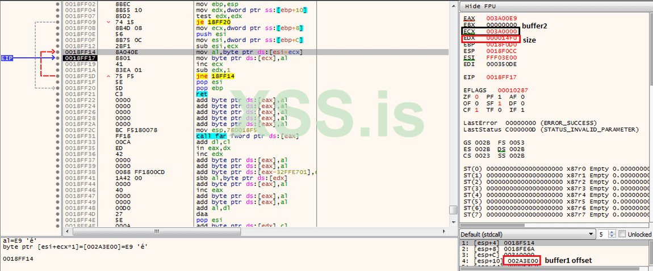Toggle breakpoint dot at address 0018FF1F

pos(58,82)
